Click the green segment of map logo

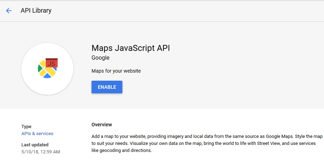pyautogui.click(x=40, y=68)
